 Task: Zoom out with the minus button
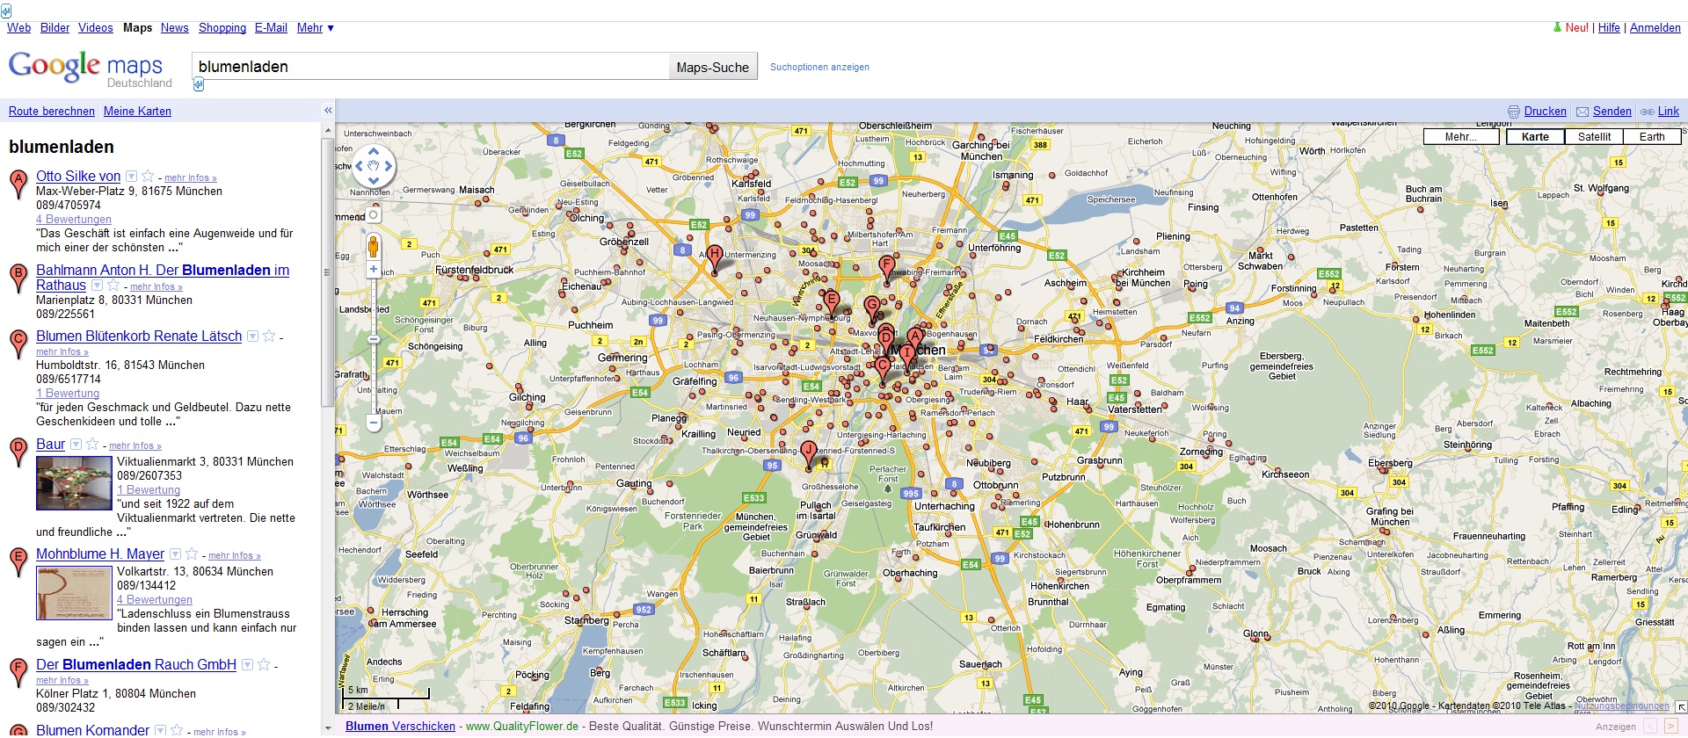[x=374, y=423]
